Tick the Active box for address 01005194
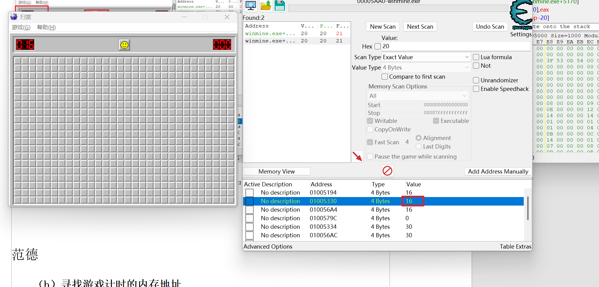599x287 pixels. pyautogui.click(x=250, y=193)
